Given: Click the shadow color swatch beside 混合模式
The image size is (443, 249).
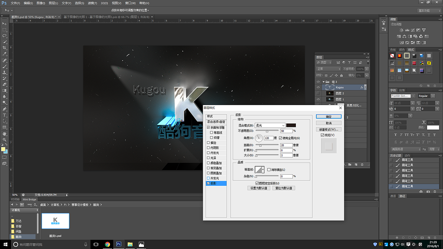Looking at the screenshot, I should click(x=291, y=125).
